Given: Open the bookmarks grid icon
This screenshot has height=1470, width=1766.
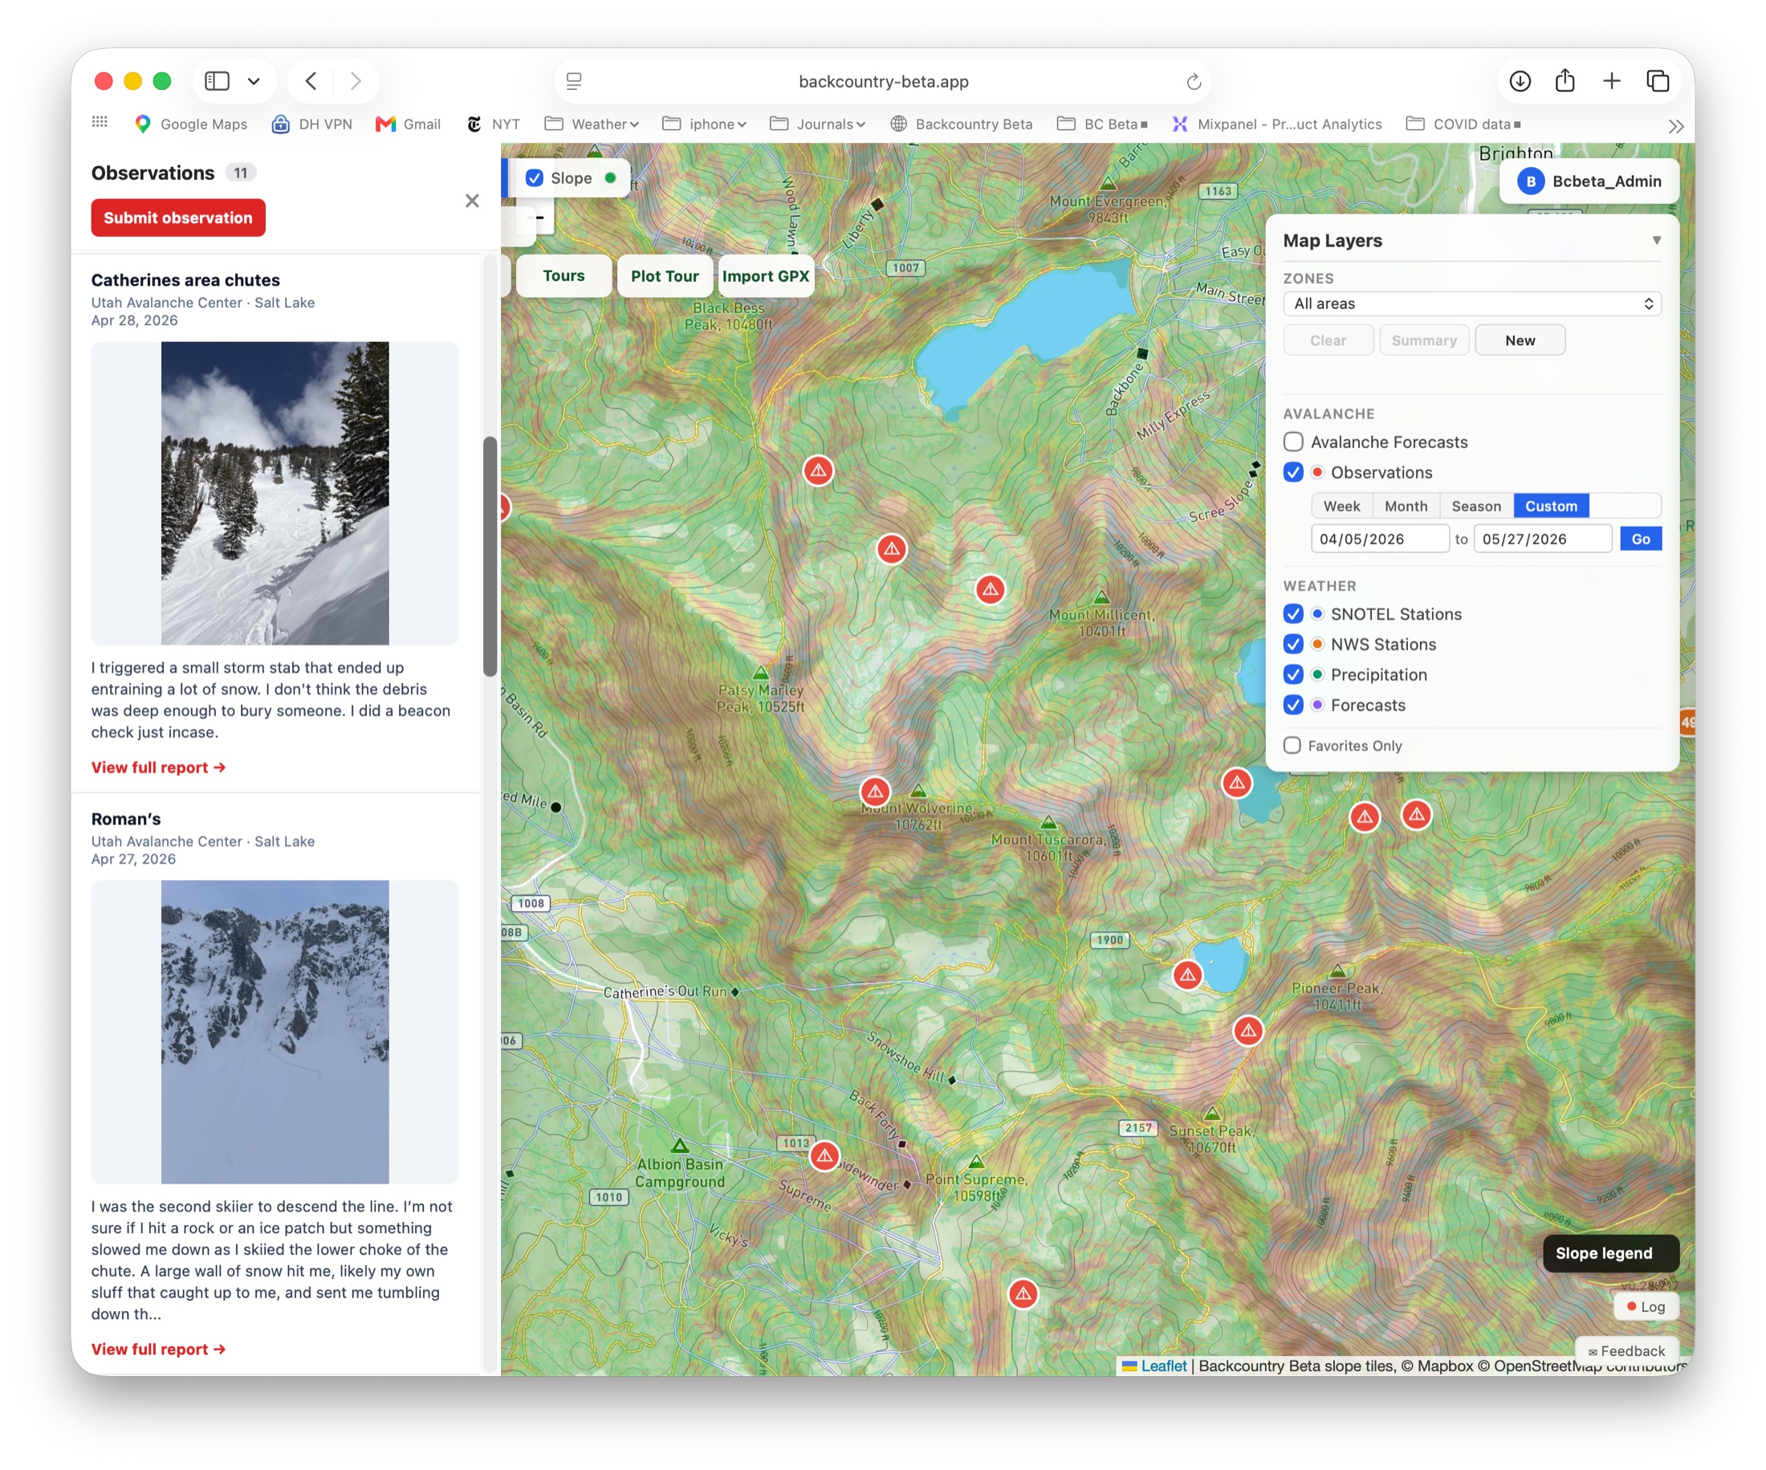Looking at the screenshot, I should (100, 123).
